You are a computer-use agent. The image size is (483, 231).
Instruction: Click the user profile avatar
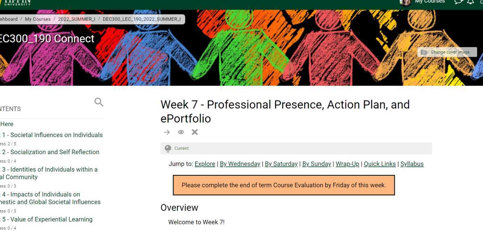[x=405, y=2]
